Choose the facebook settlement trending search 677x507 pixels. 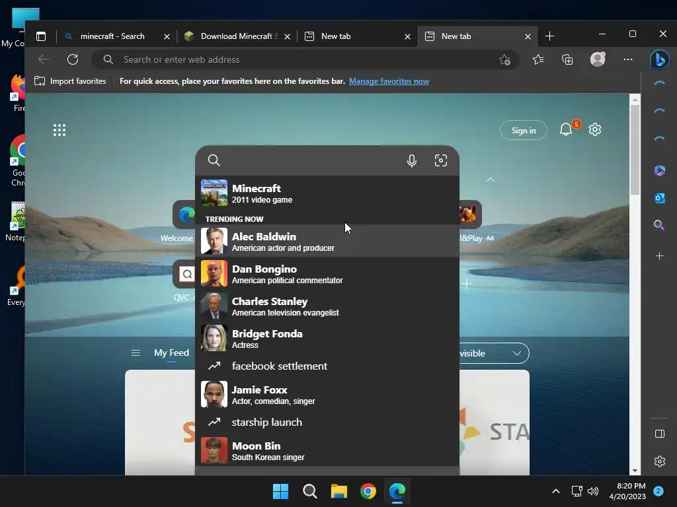327,366
